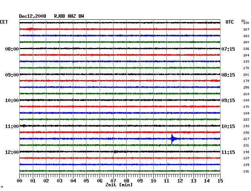Click the DC value 201
The height and width of the screenshot is (191, 251).
[x=246, y=75]
